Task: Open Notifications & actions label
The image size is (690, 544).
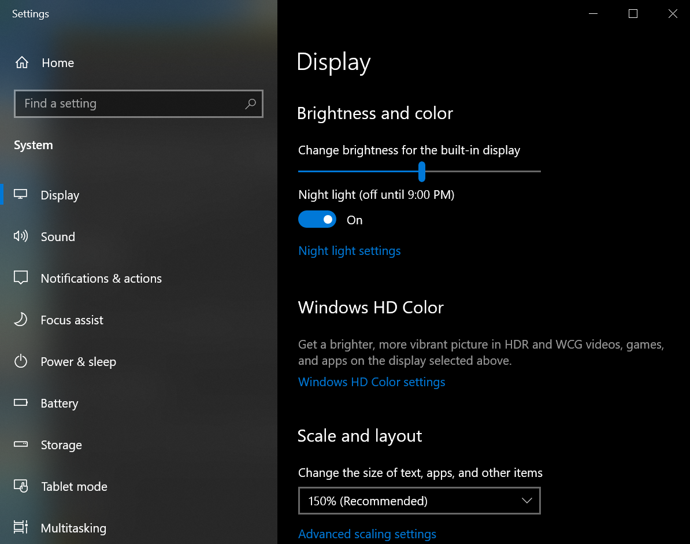Action: [101, 279]
